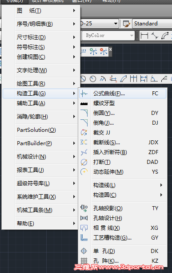Open 工艺槽构造(G) dialog
172x273 pixels.
coord(123,238)
